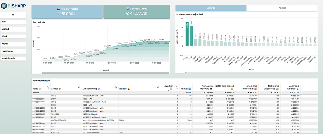Click the Vooraad value KPI tile
The width and height of the screenshot is (323, 134).
137,12
